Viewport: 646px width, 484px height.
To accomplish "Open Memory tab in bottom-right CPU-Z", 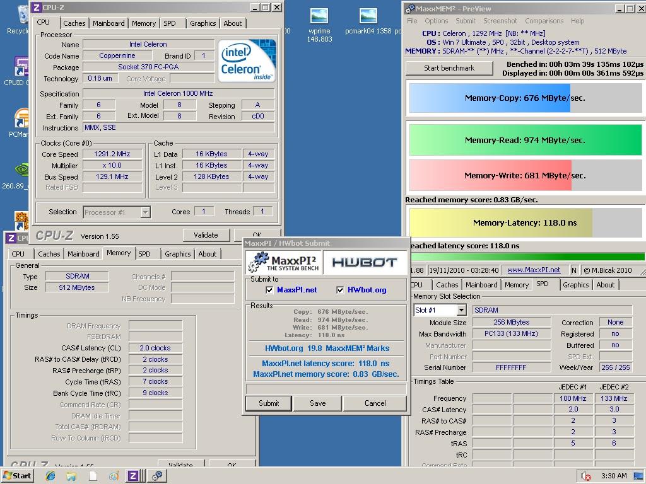I will pos(517,285).
